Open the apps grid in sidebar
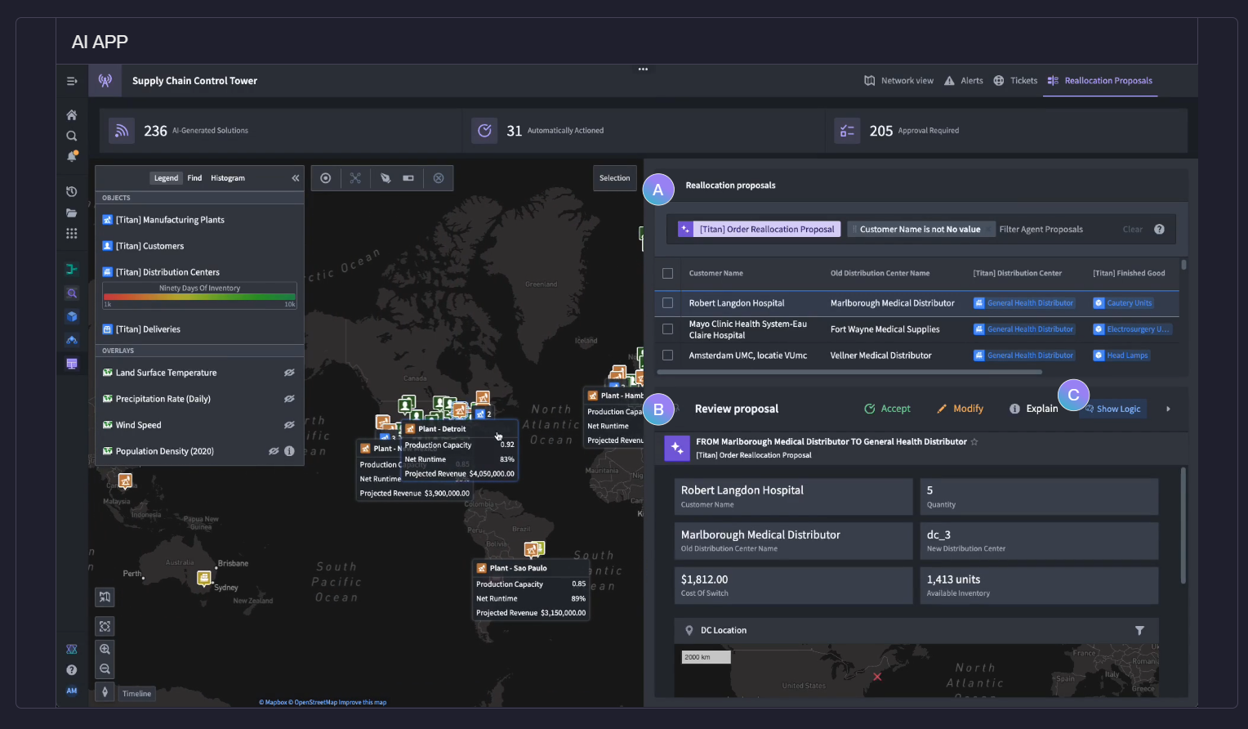The width and height of the screenshot is (1248, 729). point(72,233)
